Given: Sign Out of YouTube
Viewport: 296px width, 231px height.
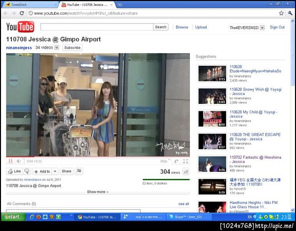Looking at the screenshot, I should tap(277, 27).
